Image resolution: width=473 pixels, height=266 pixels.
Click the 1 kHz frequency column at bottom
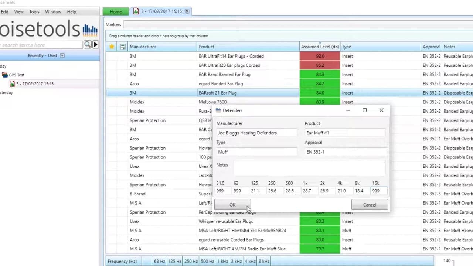(222, 261)
